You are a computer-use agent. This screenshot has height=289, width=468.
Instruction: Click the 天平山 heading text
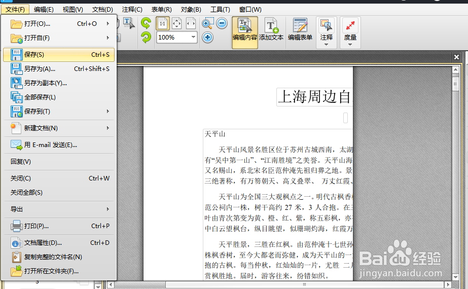tap(215, 134)
